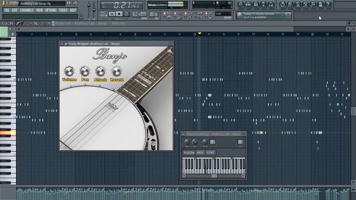Screen dimensions: 356x200
Task: Click the FL Studio version news message
Action: [x=259, y=16]
